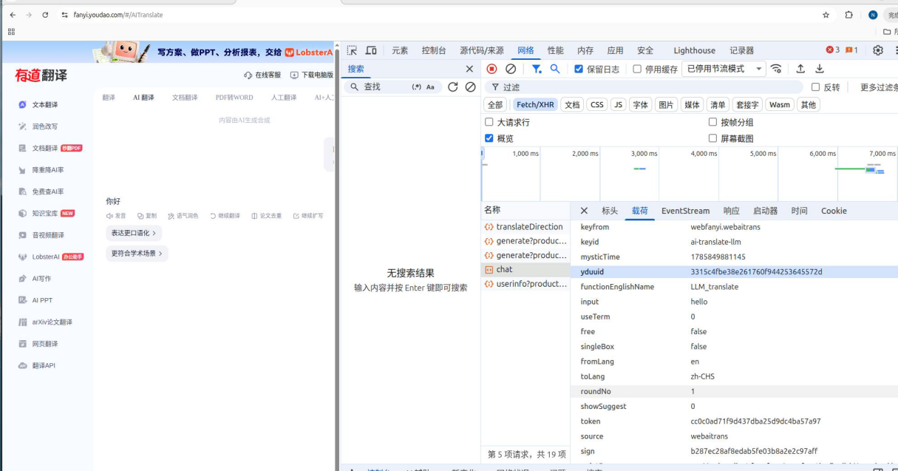Toggle the device toolbar icon
898x471 pixels.
(x=371, y=50)
